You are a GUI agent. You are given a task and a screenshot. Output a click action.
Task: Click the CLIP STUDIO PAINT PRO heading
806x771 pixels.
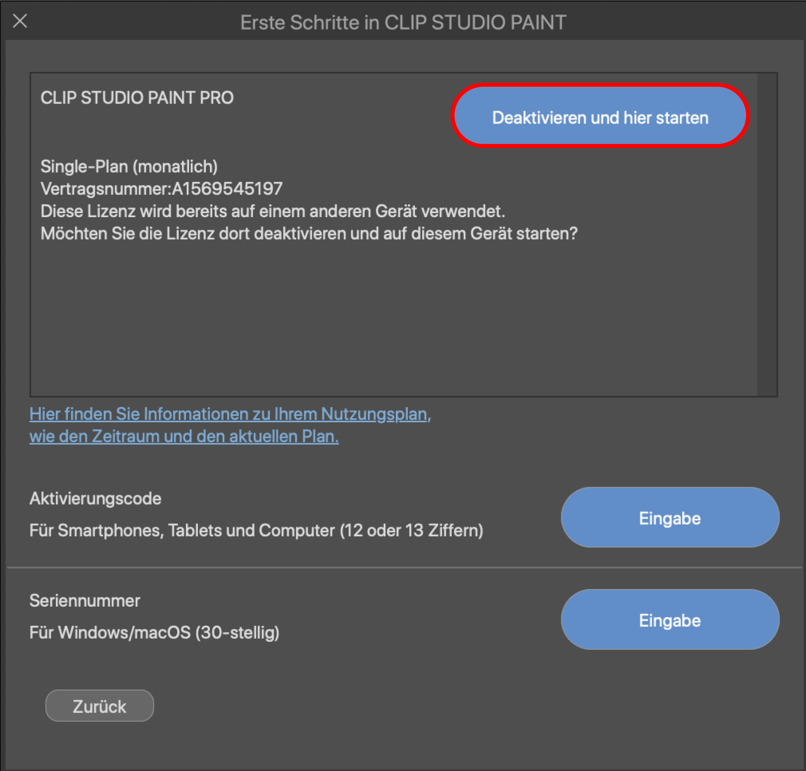(x=137, y=98)
